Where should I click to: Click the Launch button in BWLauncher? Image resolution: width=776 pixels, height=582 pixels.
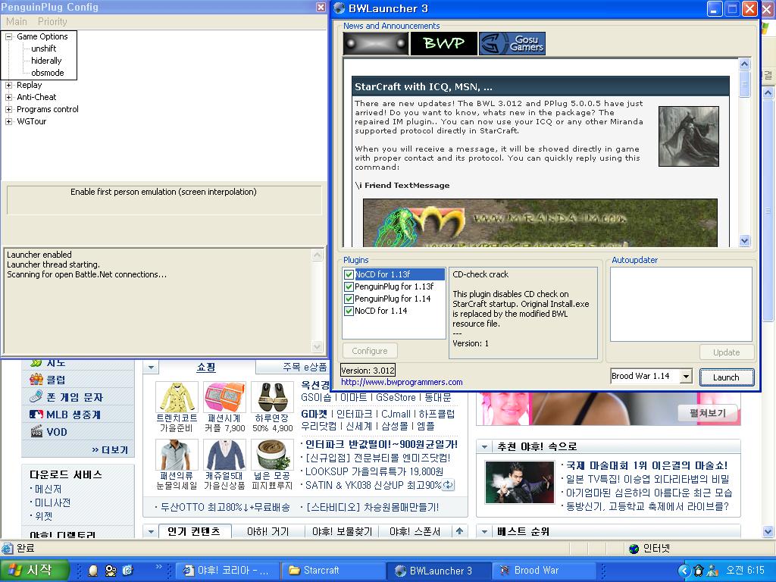point(727,377)
